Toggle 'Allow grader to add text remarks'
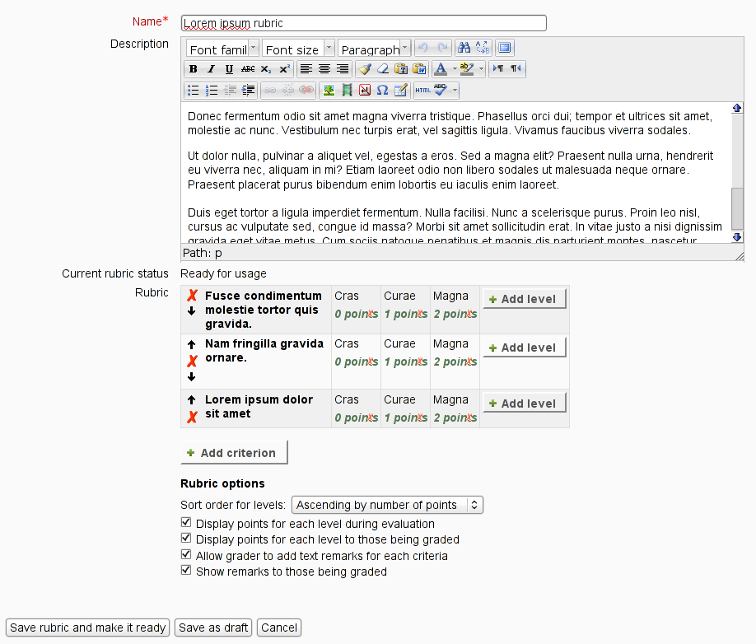 pyautogui.click(x=186, y=556)
